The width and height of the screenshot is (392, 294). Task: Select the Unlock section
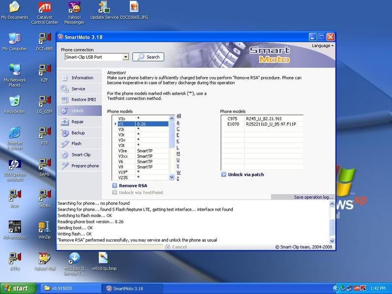pyautogui.click(x=79, y=111)
